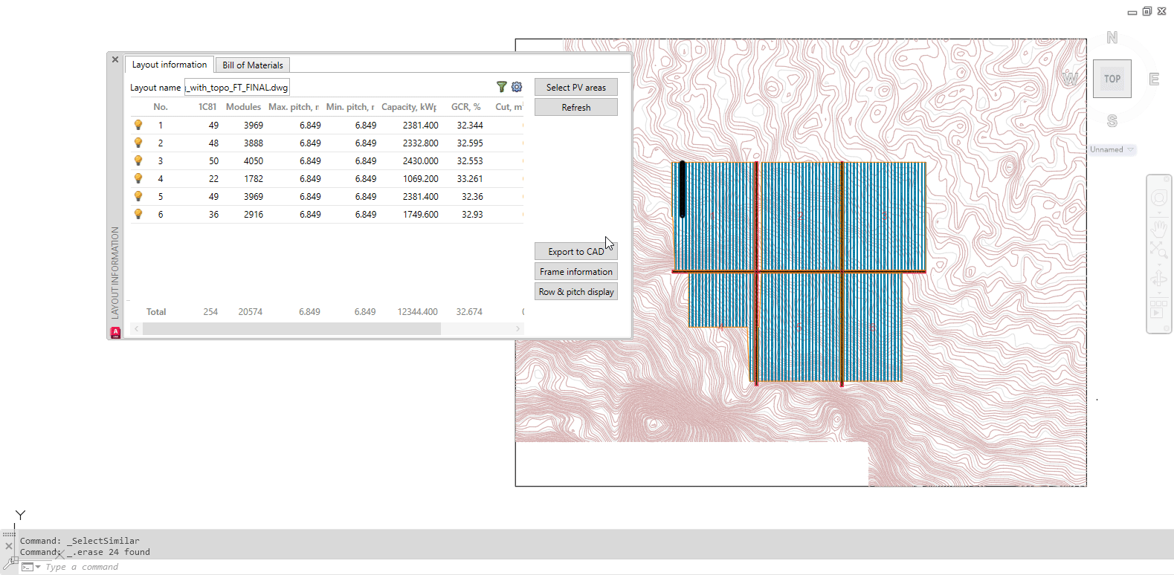Viewport: 1174px width, 575px height.
Task: Sort by the GCR, % column header
Action: (466, 107)
